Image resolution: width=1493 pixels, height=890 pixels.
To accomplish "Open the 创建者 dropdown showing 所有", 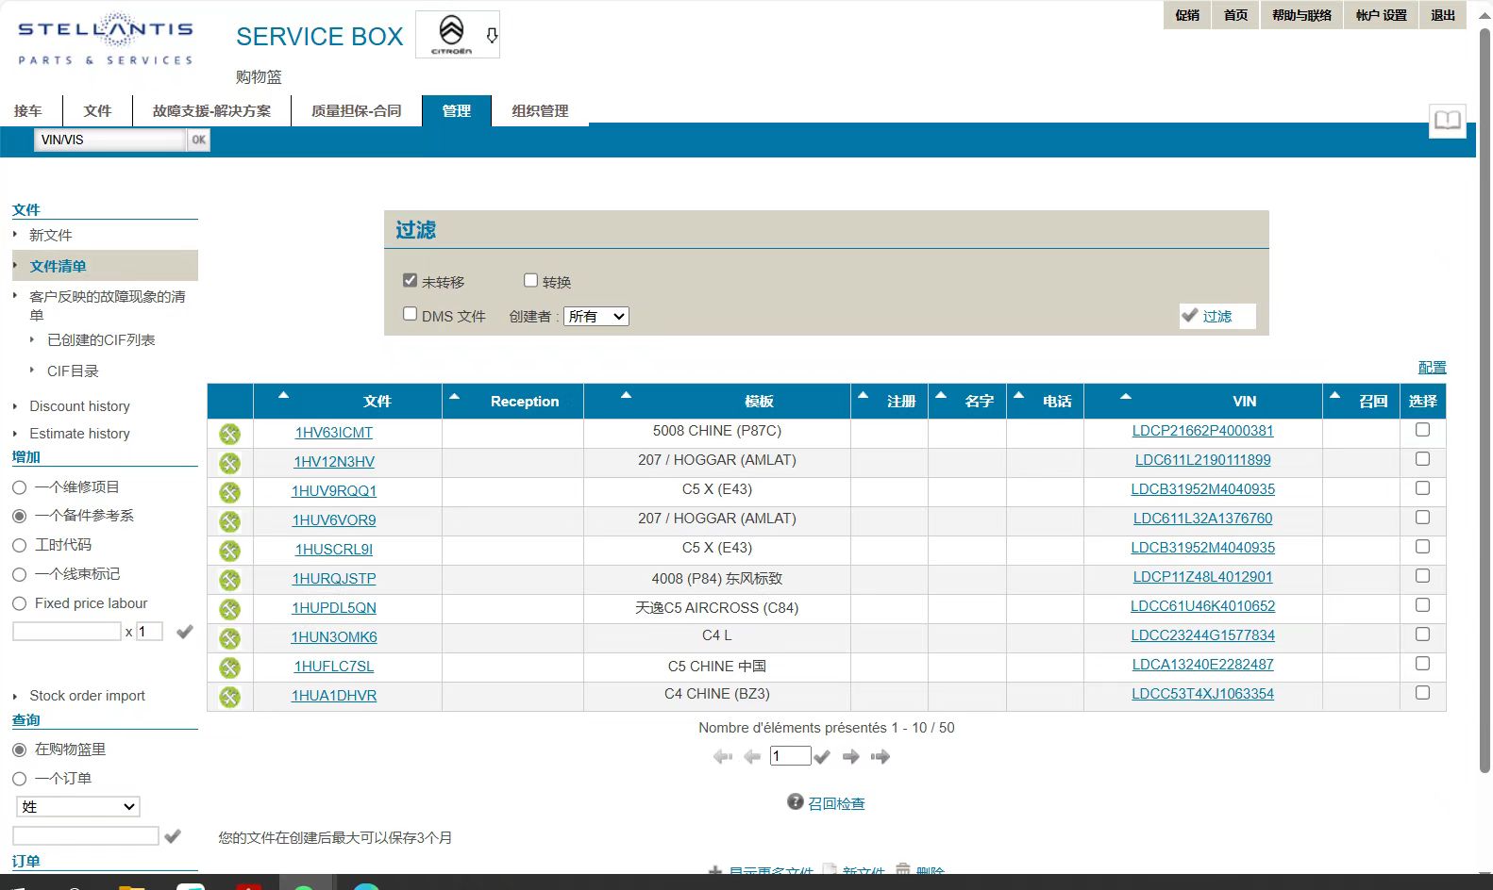I will (x=596, y=317).
